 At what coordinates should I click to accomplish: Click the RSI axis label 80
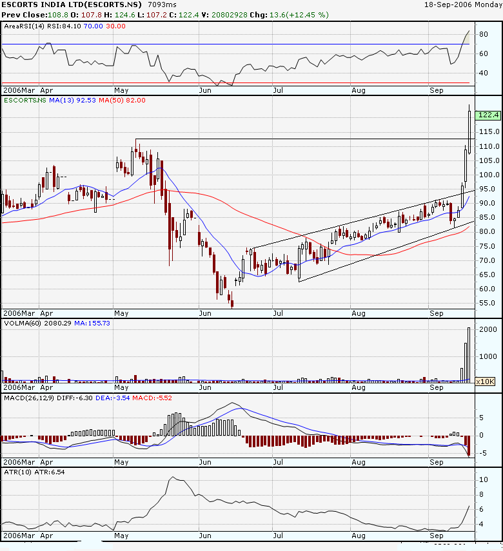point(483,34)
